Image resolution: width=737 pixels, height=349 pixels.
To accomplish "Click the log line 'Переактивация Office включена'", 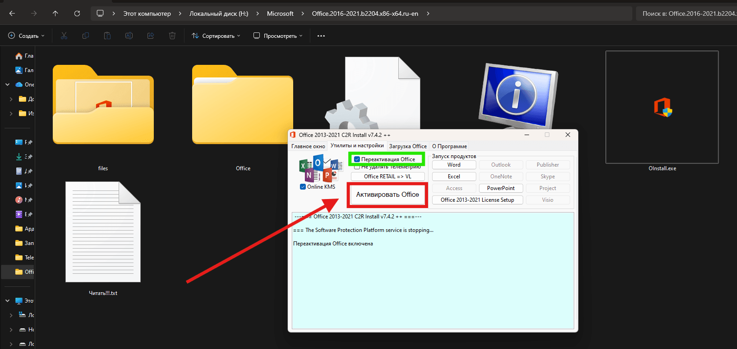I will click(333, 244).
